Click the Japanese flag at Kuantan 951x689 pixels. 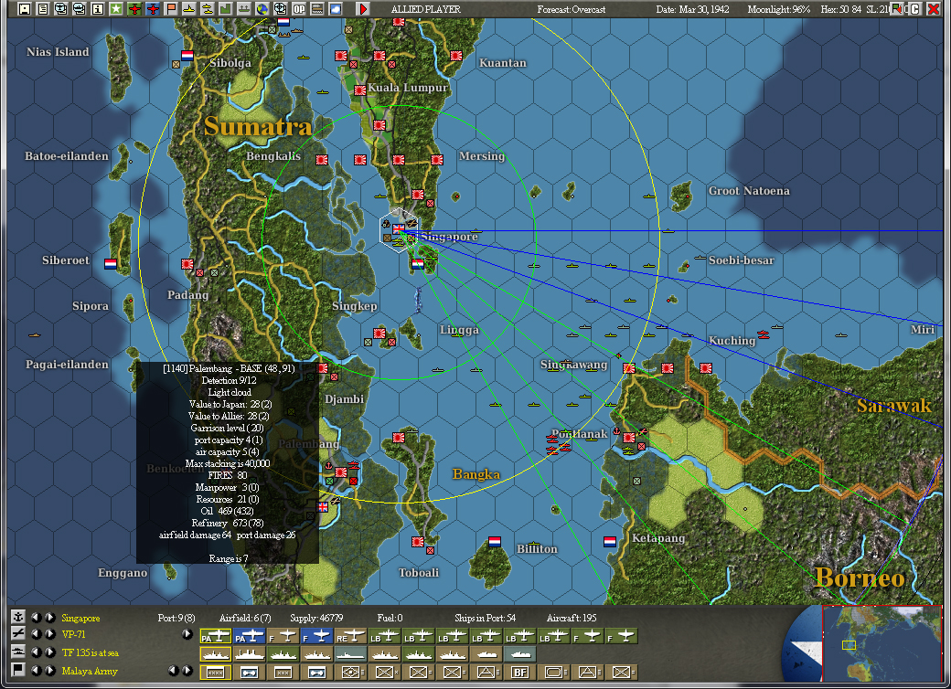(456, 56)
